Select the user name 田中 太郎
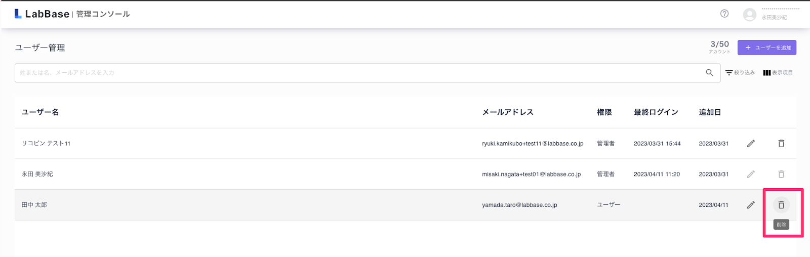This screenshot has height=257, width=810. click(34, 205)
